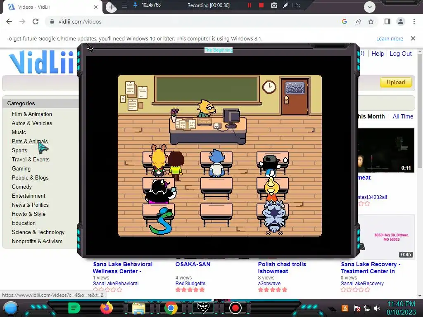Click the Log Out link

[401, 54]
